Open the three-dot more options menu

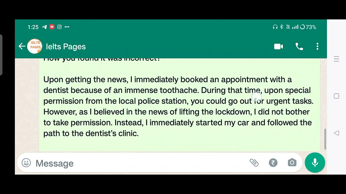click(317, 46)
